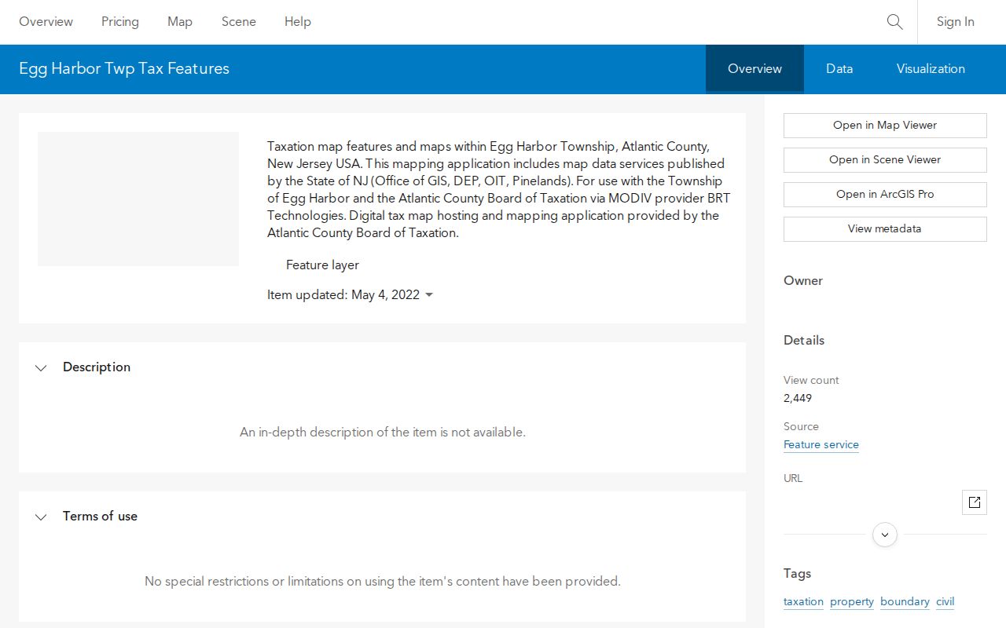Expand more details with the circled chevron
This screenshot has height=628, width=1006.
885,535
